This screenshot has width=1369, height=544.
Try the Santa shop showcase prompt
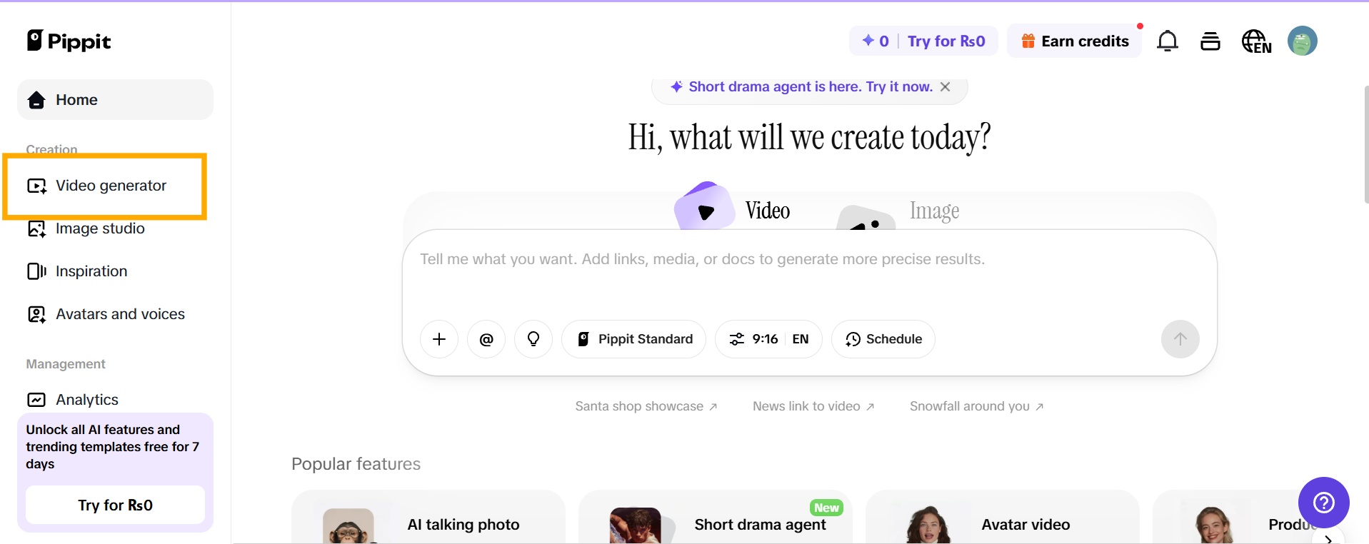646,406
